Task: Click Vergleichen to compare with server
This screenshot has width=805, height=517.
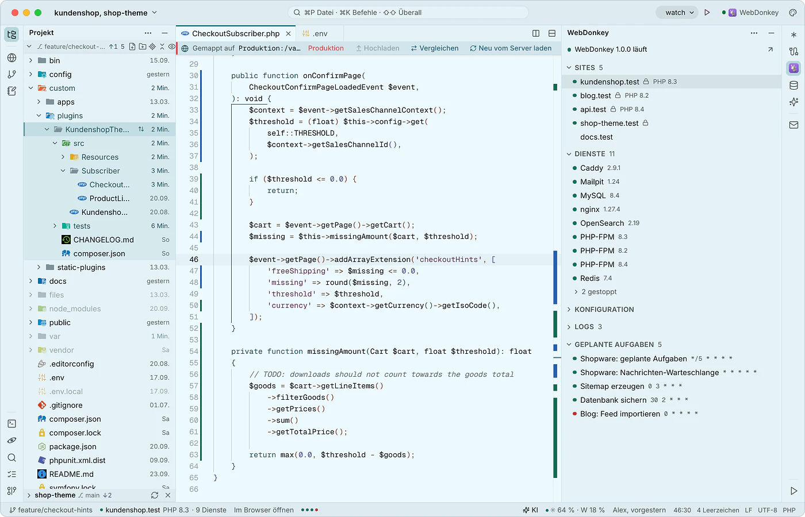Action: click(x=435, y=48)
